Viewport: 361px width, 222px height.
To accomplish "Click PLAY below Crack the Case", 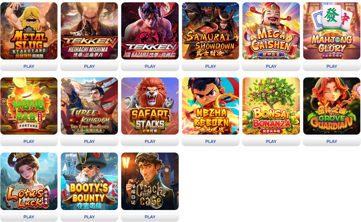I will pyautogui.click(x=150, y=217).
